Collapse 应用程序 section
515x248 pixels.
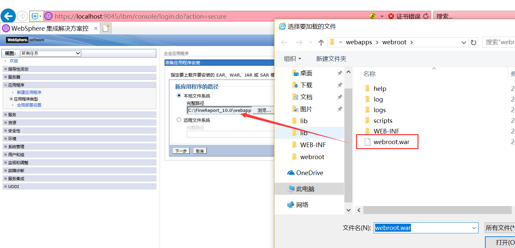point(5,85)
